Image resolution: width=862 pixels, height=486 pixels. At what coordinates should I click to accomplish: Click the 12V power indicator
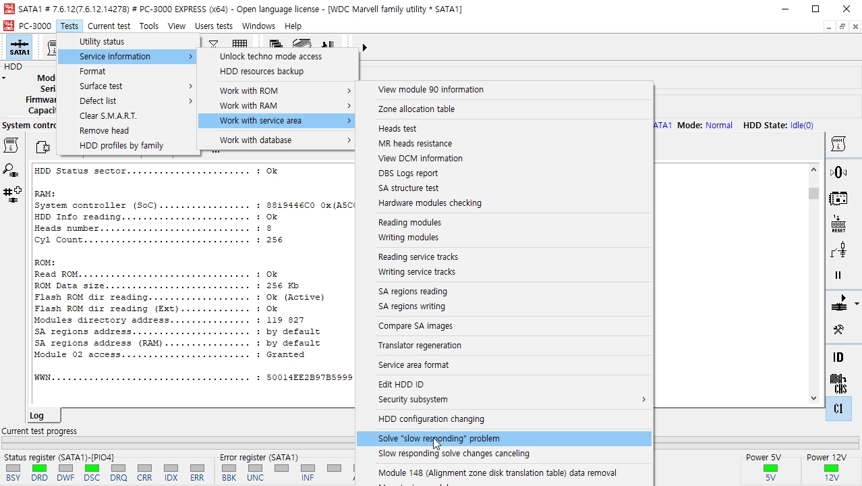831,468
